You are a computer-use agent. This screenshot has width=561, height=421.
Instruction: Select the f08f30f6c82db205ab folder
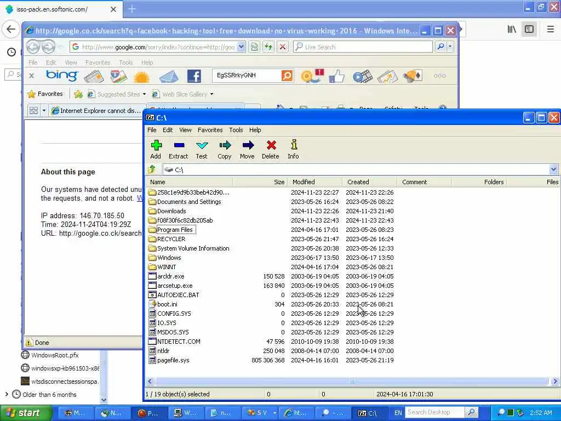[185, 220]
